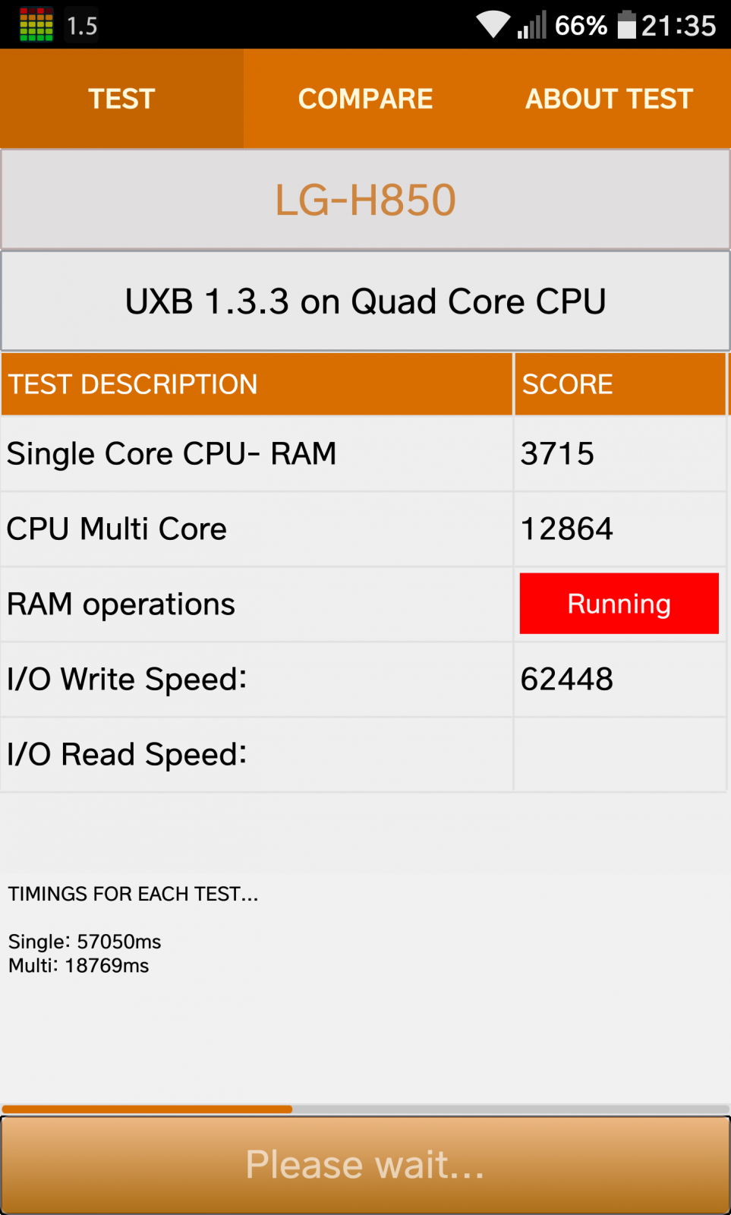Tap the Please wait... button
The width and height of the screenshot is (731, 1215).
click(365, 1165)
